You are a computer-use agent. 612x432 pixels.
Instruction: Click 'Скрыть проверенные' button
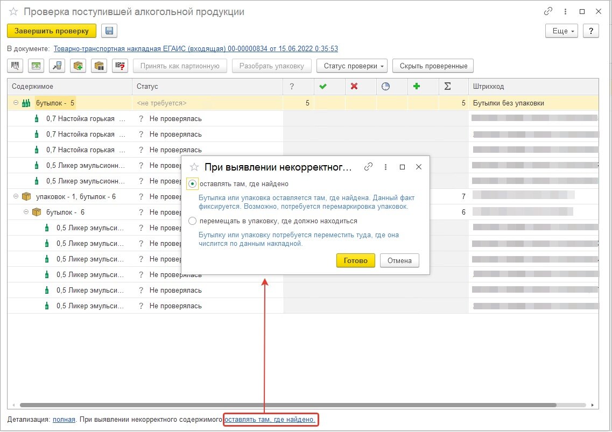[x=433, y=66]
